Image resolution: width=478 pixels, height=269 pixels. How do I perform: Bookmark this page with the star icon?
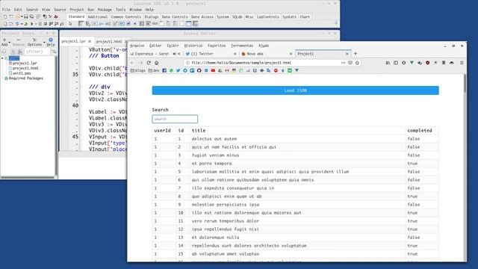point(357,63)
